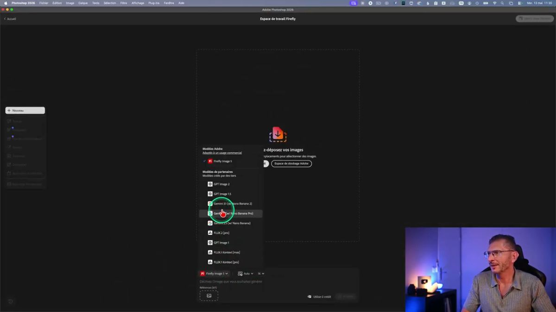
Task: Open the Texte menu
Action: pos(95,3)
